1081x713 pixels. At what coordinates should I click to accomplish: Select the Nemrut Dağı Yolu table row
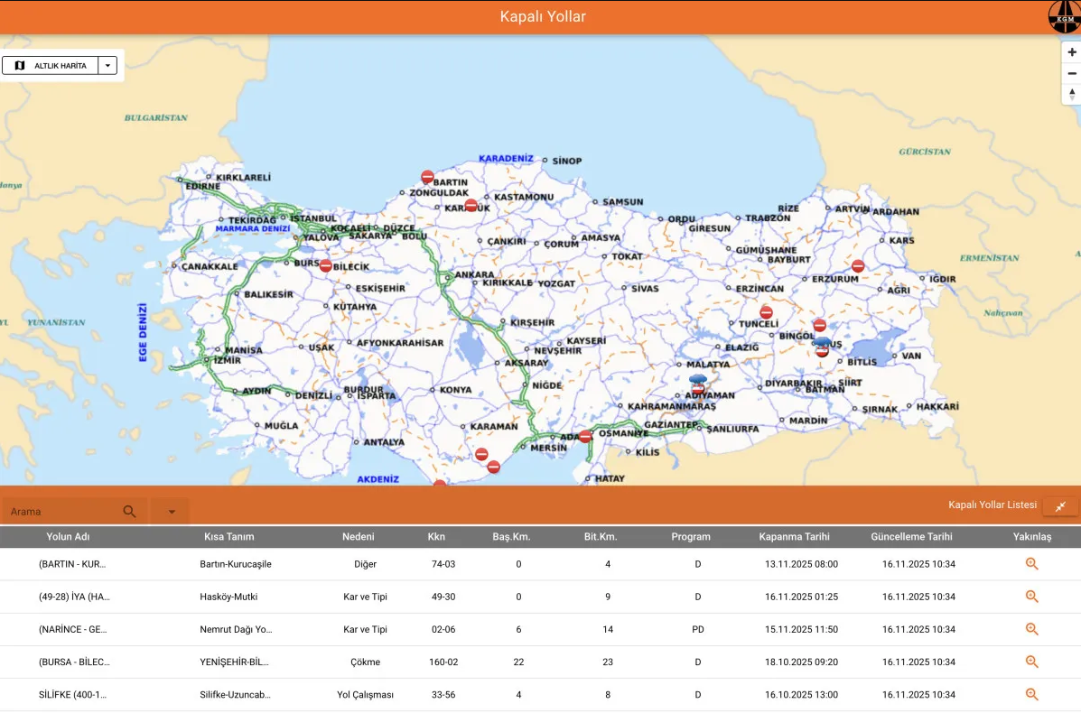coord(236,629)
